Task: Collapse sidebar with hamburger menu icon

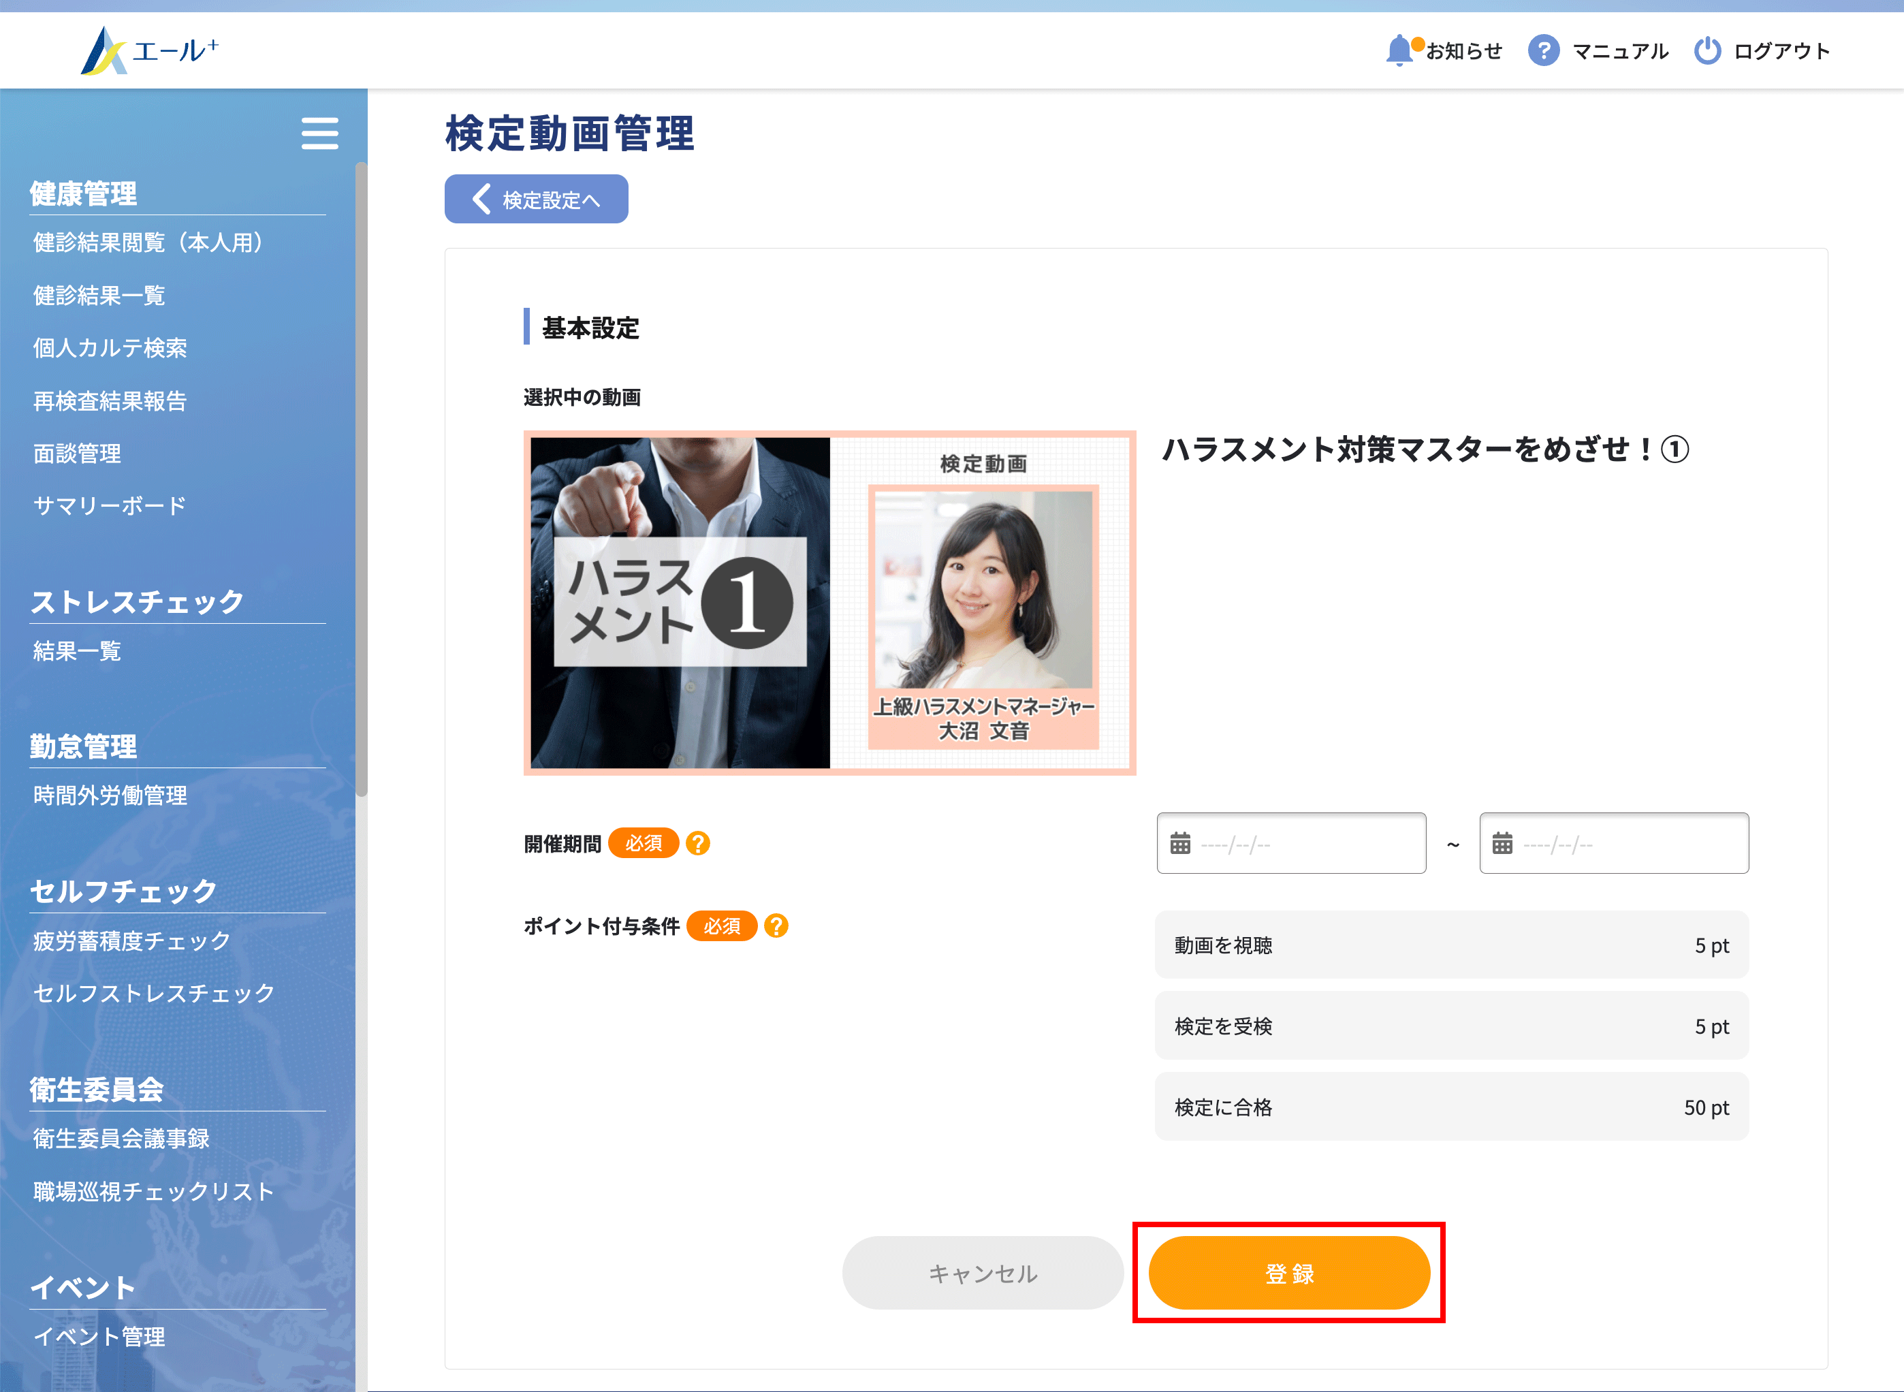Action: click(319, 133)
